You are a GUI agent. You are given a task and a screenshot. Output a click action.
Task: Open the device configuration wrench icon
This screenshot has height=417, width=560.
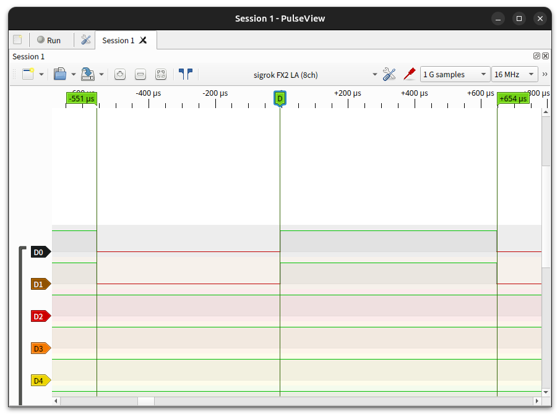pos(389,74)
